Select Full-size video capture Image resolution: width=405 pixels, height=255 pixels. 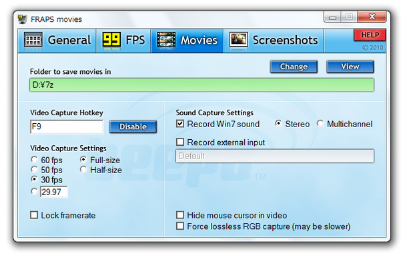[83, 160]
